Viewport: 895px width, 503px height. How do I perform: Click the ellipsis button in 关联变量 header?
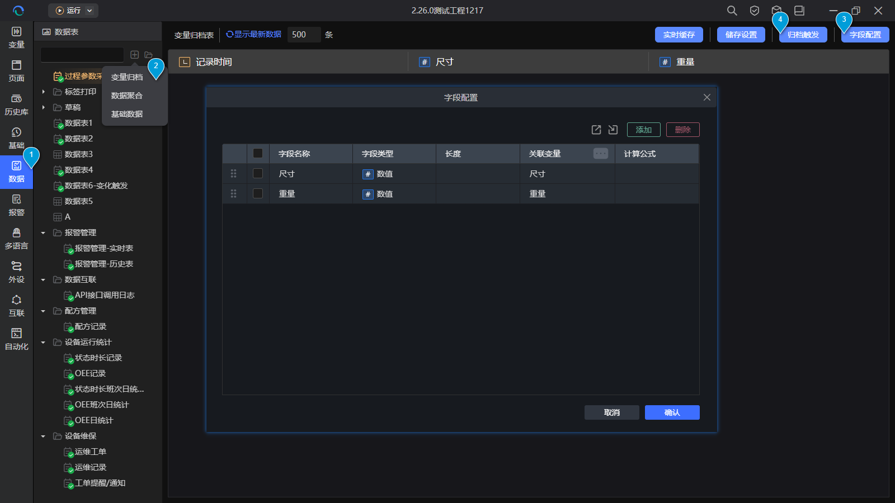coord(601,154)
